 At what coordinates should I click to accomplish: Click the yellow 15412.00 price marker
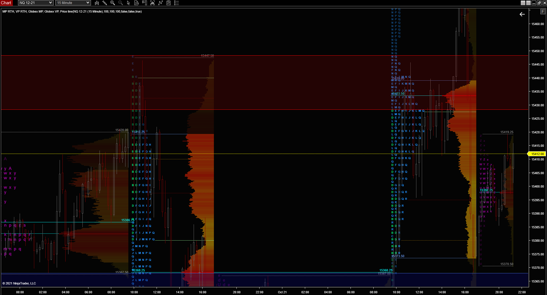[537, 154]
